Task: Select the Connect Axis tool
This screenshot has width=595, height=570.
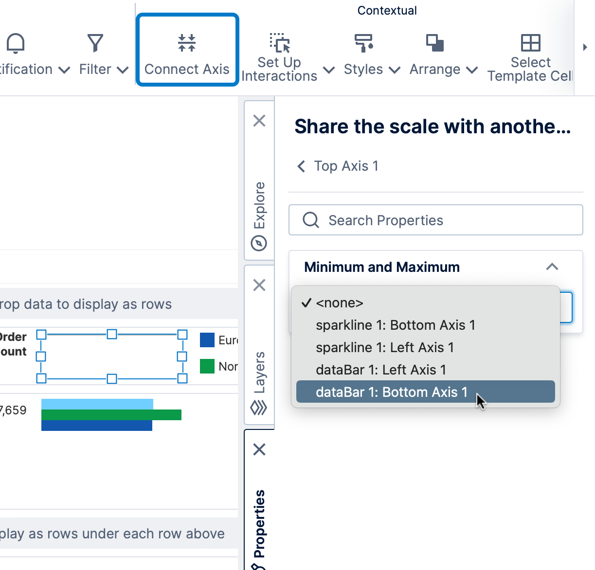Action: coord(187,50)
